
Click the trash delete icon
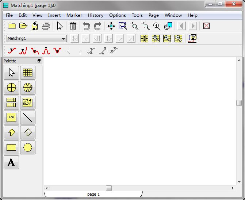tap(73, 26)
